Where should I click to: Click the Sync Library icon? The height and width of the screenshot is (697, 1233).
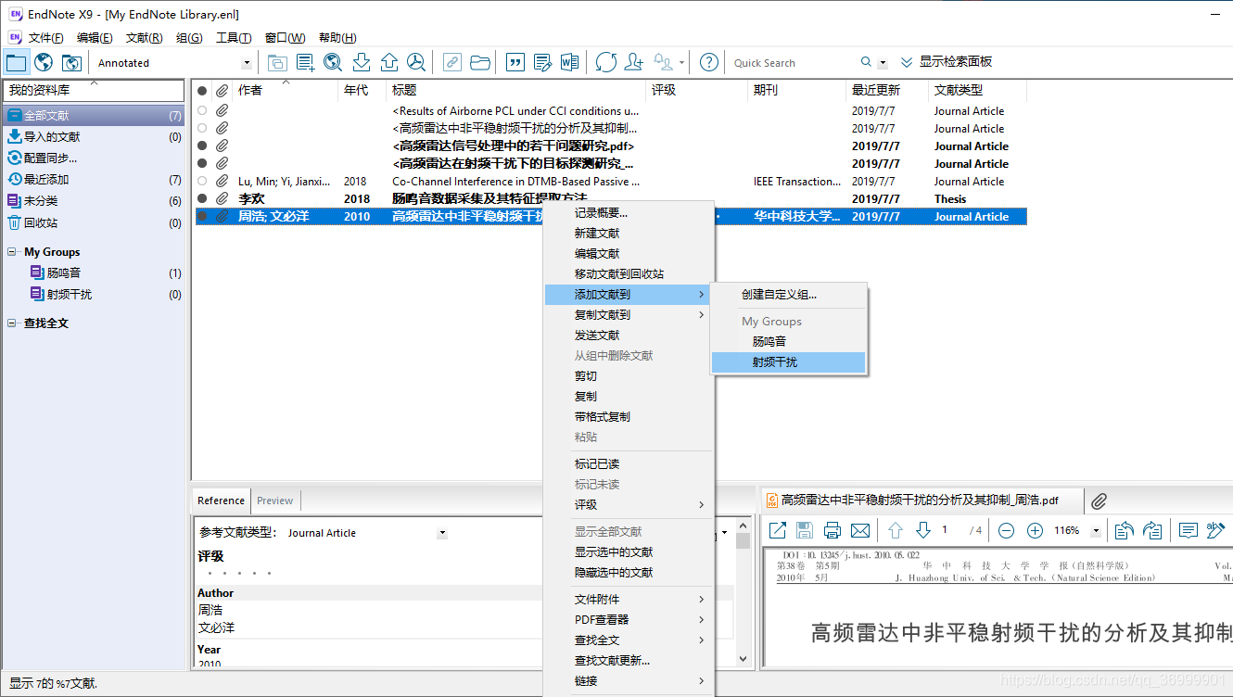coord(606,62)
